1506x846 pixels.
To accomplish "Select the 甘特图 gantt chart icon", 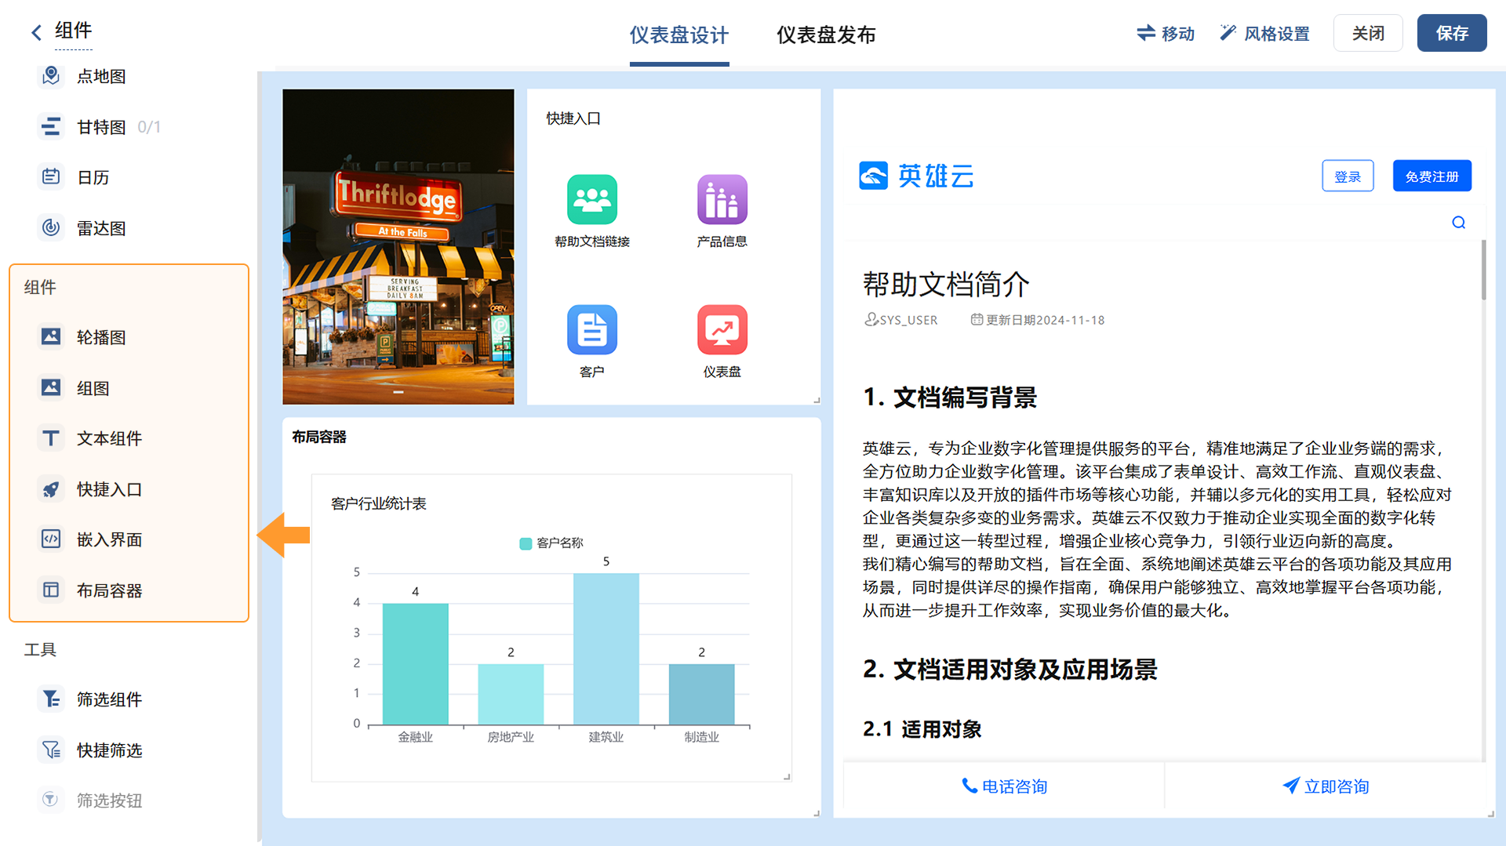I will tap(51, 126).
